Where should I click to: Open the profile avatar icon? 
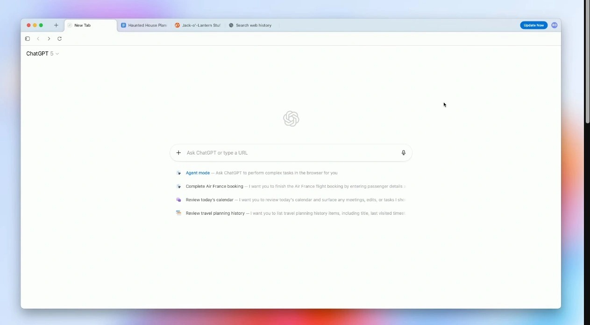coord(554,25)
